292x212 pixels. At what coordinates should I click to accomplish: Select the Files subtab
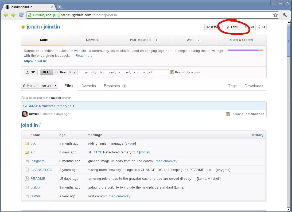point(69,86)
